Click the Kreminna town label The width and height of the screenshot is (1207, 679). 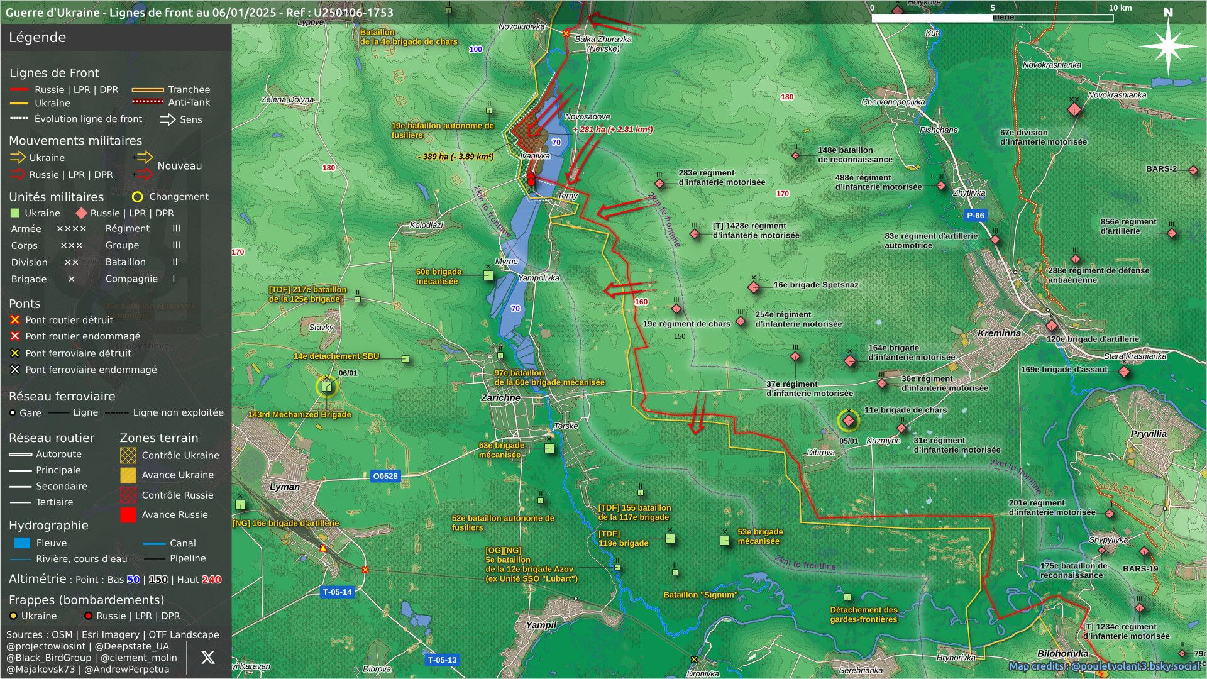coord(999,333)
